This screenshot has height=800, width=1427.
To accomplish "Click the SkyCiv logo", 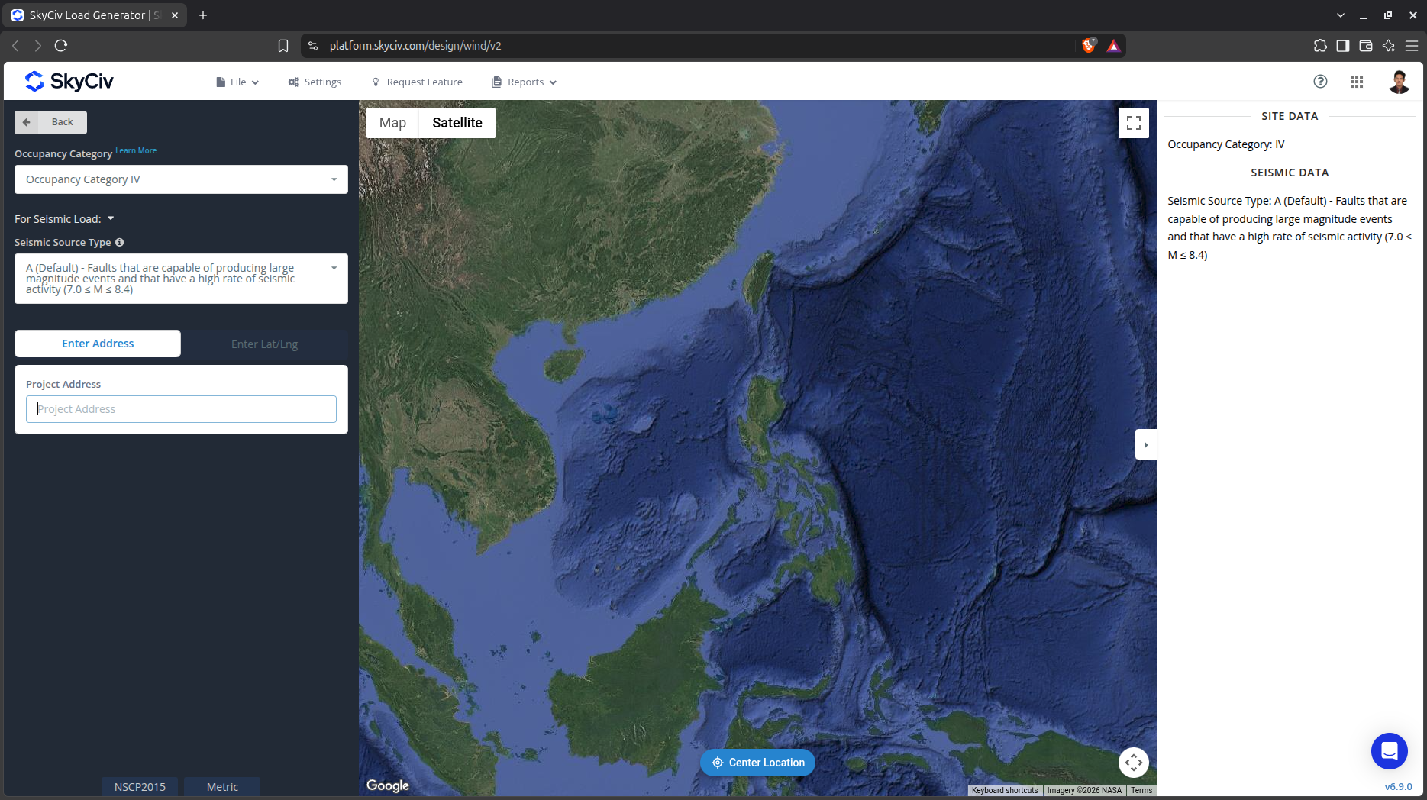I will [69, 81].
